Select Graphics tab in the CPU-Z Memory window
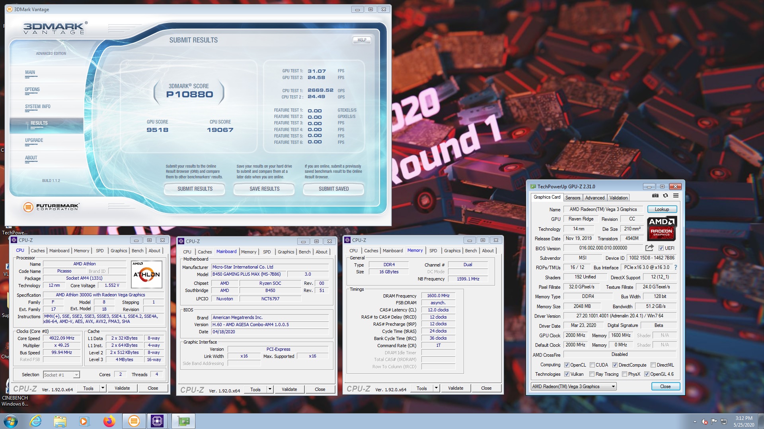Screen dimensions: 764x429 coord(452,251)
